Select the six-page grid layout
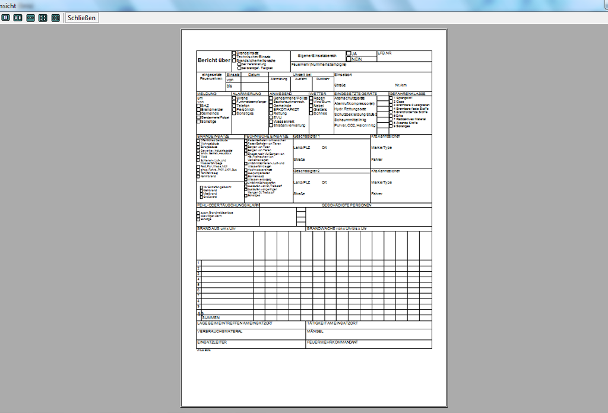 pos(55,18)
